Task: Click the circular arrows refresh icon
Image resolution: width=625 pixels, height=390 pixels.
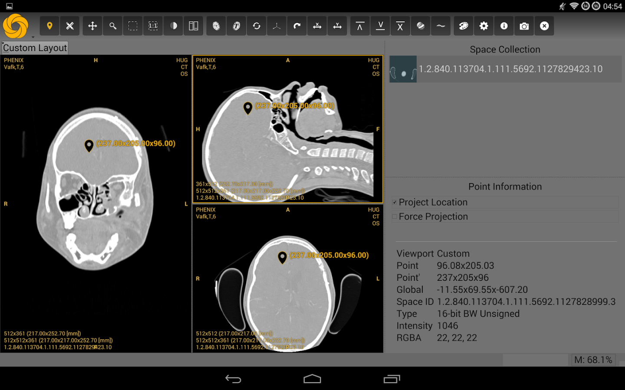Action: 257,26
